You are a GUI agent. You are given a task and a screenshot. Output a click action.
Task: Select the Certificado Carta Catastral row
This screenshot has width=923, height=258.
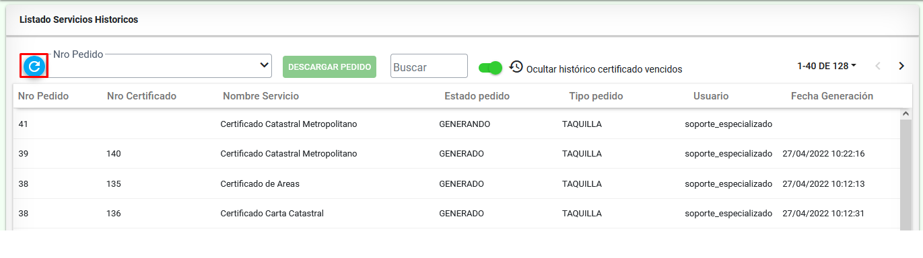pyautogui.click(x=456, y=214)
